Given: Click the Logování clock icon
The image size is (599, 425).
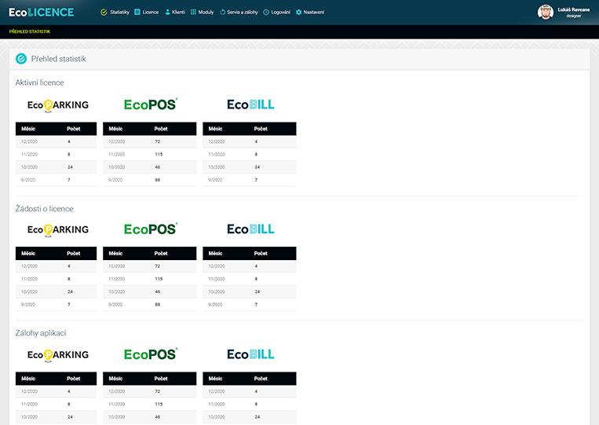Looking at the screenshot, I should tap(266, 13).
